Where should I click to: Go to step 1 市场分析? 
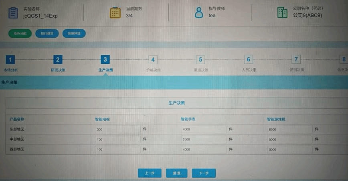tap(10, 60)
